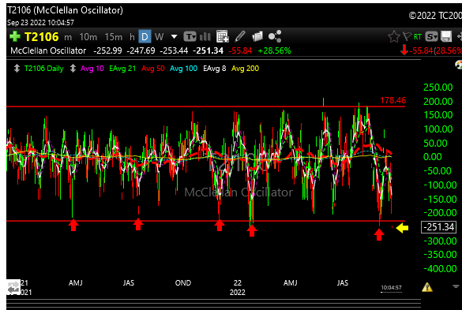Click the EAvg 21 legend label
Image resolution: width=462 pixels, height=310 pixels.
pyautogui.click(x=122, y=69)
